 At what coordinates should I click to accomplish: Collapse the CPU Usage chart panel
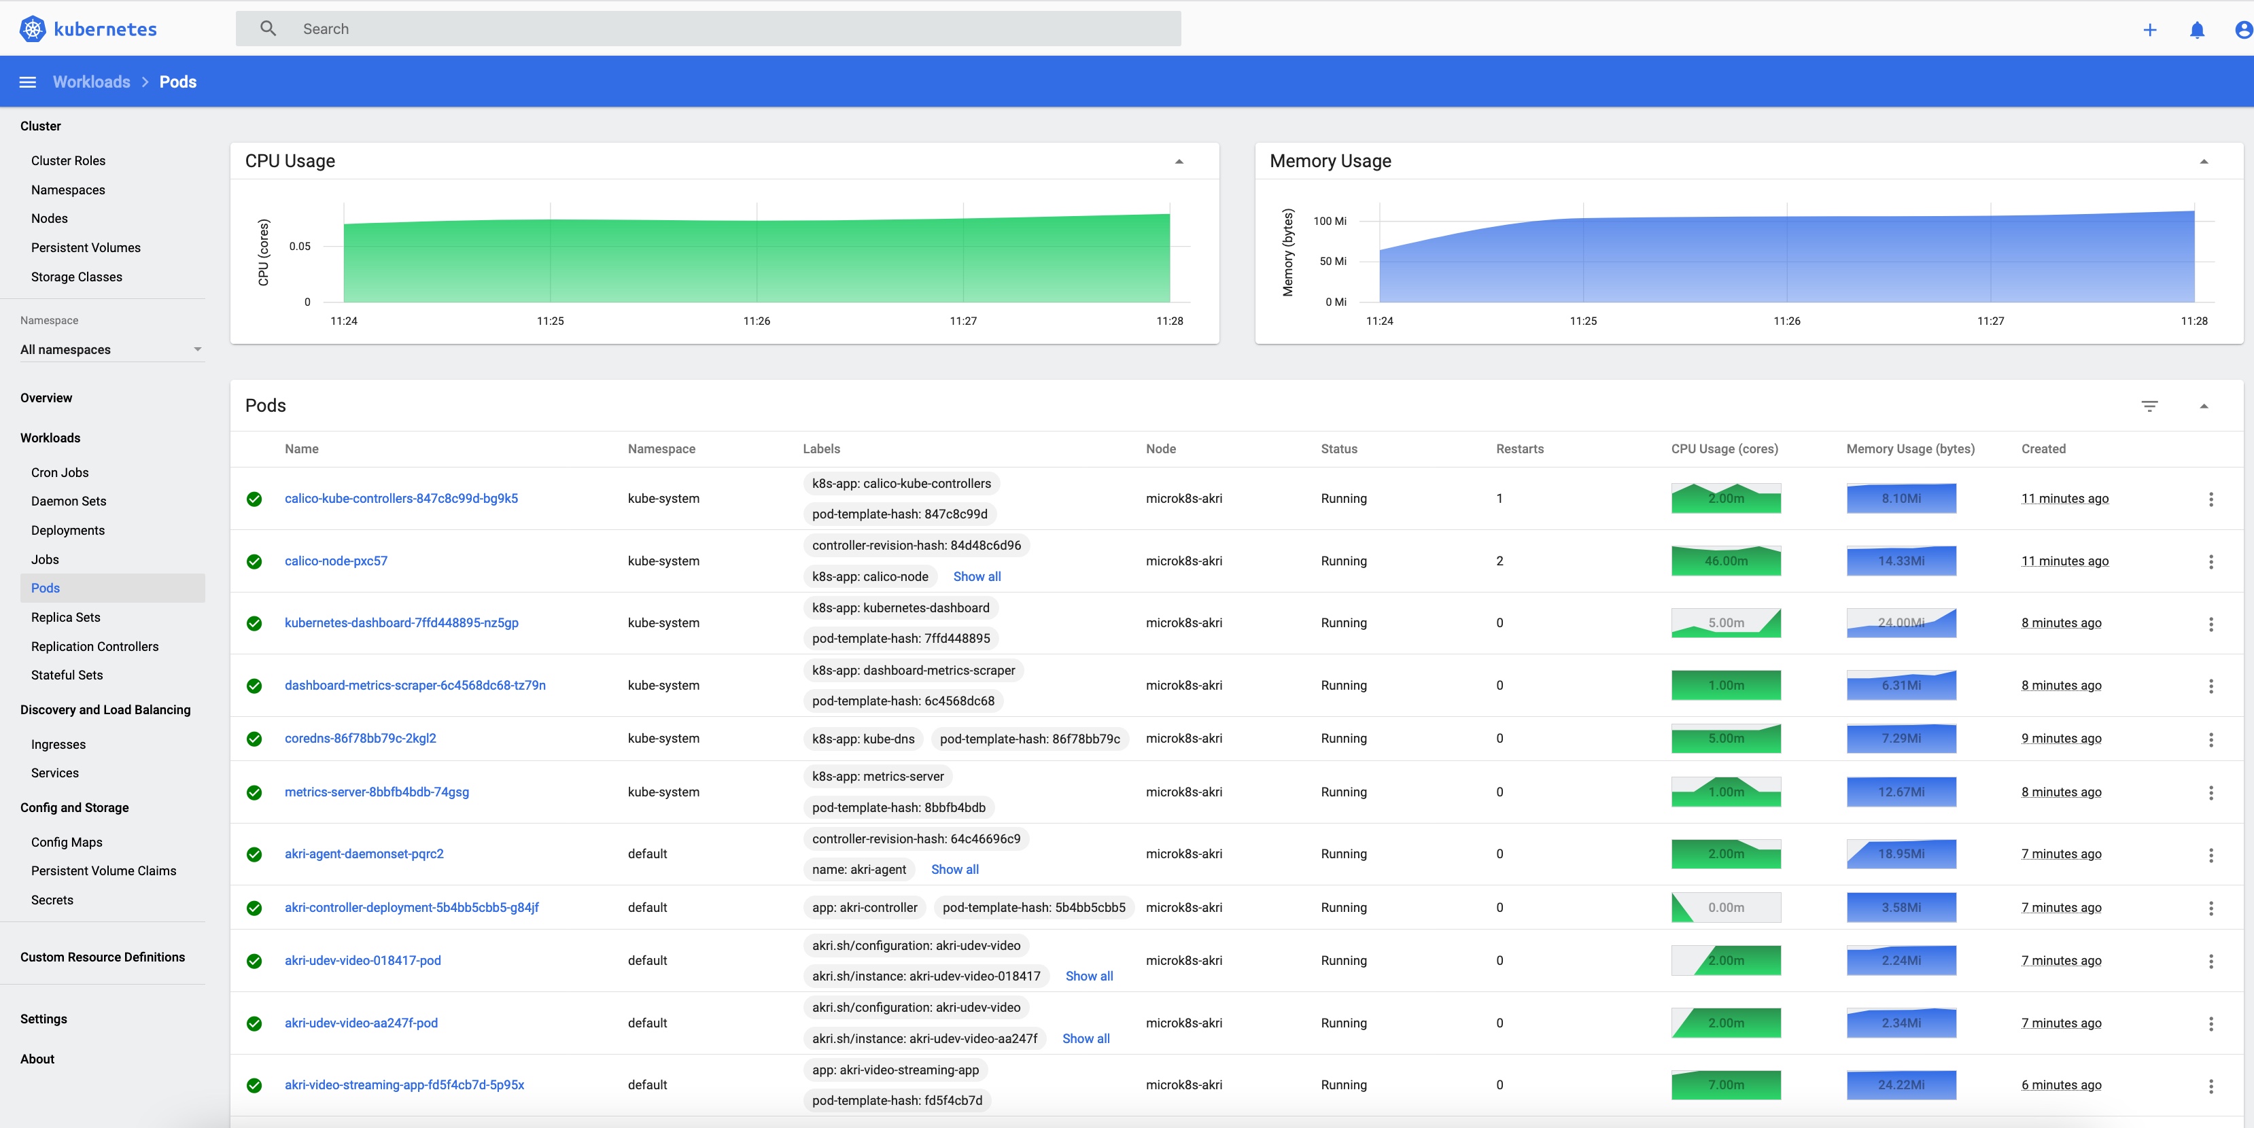1178,161
